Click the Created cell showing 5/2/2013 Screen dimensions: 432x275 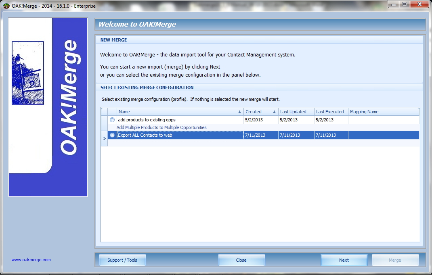[261, 120]
